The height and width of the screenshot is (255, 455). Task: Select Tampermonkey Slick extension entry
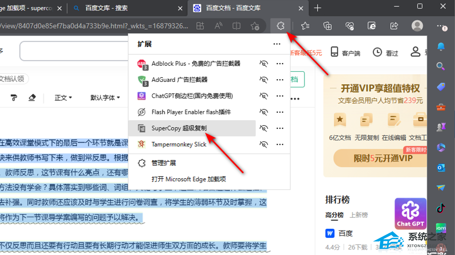[x=192, y=144]
